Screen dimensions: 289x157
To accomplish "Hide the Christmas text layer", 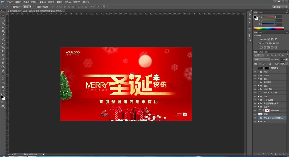I will pyautogui.click(x=255, y=110).
